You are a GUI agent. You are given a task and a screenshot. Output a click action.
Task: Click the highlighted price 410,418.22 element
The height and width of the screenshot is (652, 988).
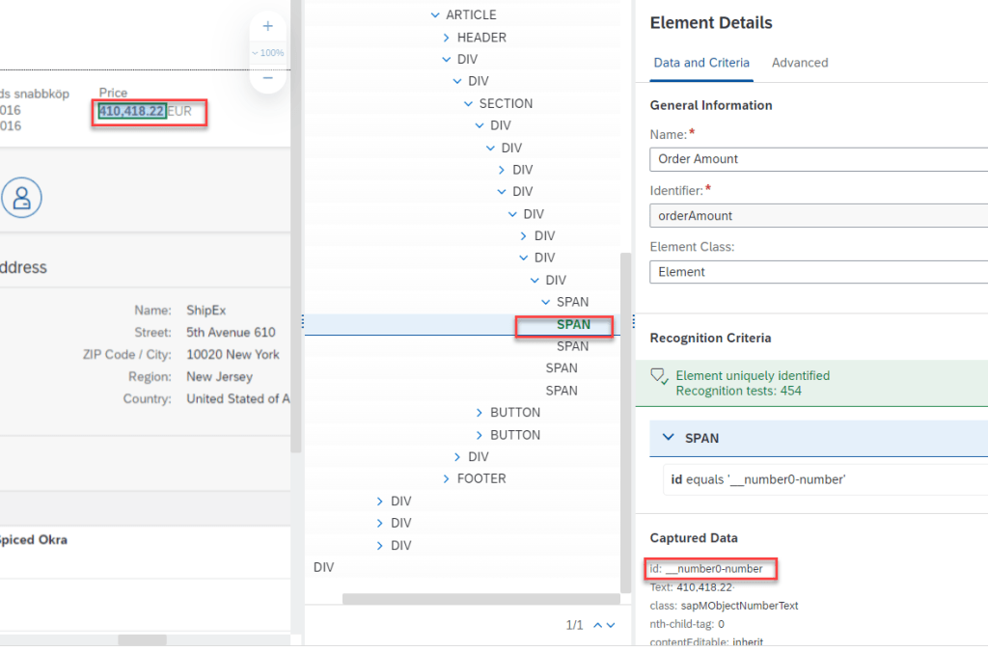131,111
